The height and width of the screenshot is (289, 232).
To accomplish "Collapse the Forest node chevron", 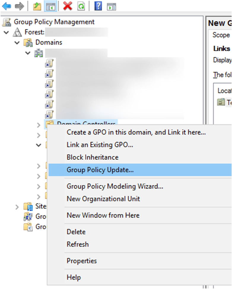I will [6, 33].
